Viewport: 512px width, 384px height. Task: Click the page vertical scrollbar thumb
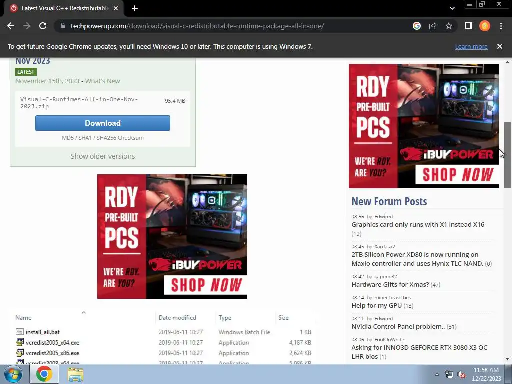pos(507,155)
